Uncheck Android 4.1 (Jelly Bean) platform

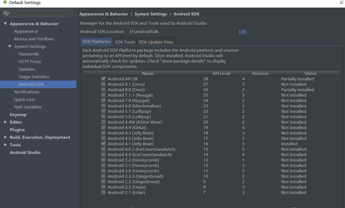tap(103, 144)
